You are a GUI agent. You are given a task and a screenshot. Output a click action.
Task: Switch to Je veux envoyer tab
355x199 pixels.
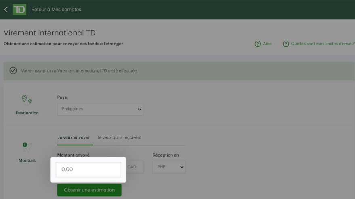(x=74, y=137)
